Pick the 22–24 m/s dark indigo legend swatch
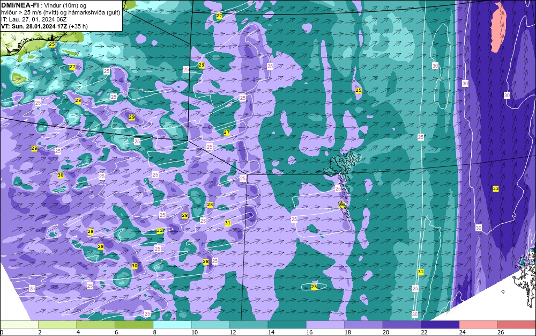The height and width of the screenshot is (336, 536). tap(440, 325)
